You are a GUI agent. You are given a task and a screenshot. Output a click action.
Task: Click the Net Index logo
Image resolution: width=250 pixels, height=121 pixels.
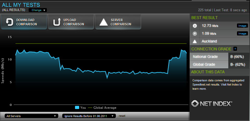(212, 104)
